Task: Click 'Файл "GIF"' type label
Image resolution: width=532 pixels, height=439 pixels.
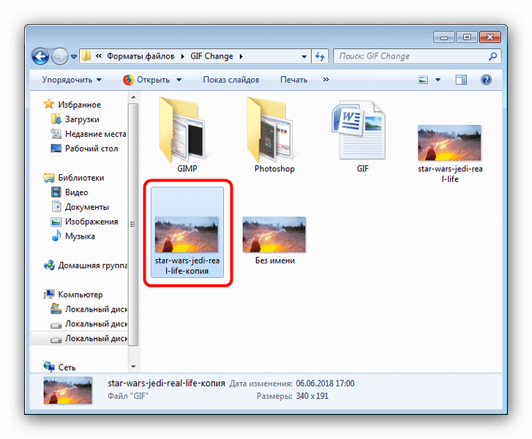Action: click(128, 396)
